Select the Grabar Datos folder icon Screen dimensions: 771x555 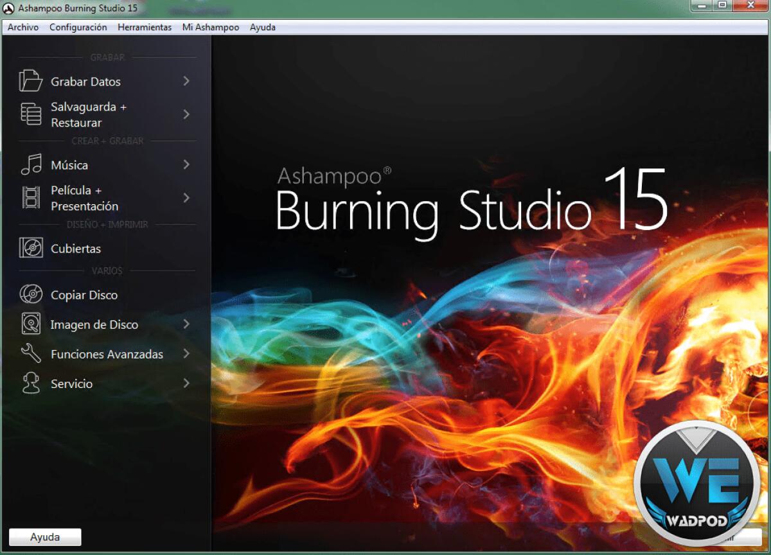click(31, 81)
